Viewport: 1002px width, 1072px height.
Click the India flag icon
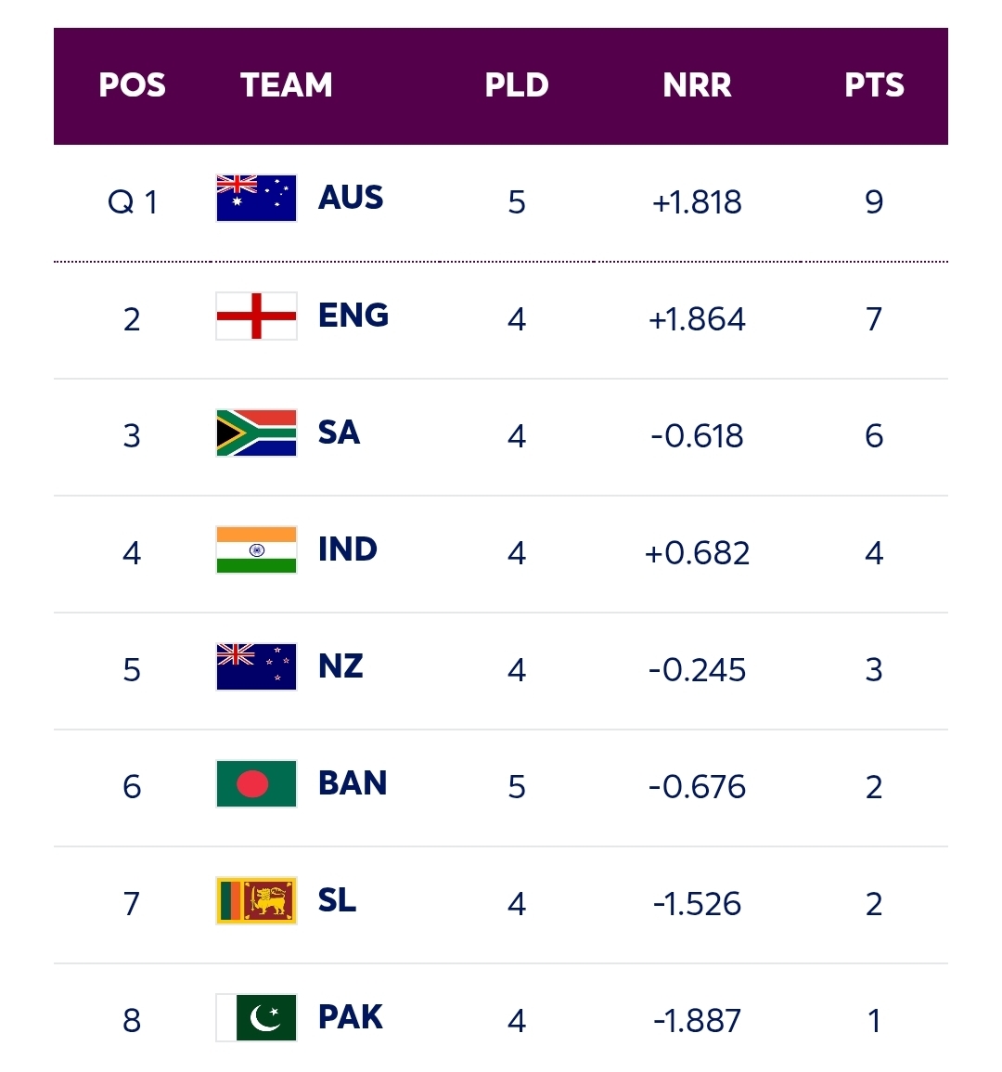pos(256,550)
